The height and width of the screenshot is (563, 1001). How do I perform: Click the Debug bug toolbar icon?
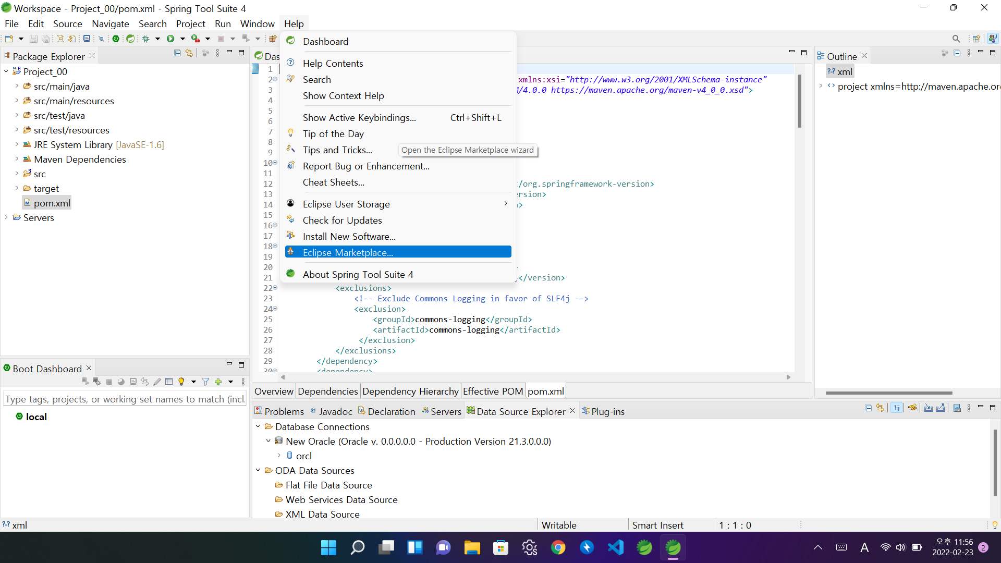click(x=146, y=39)
